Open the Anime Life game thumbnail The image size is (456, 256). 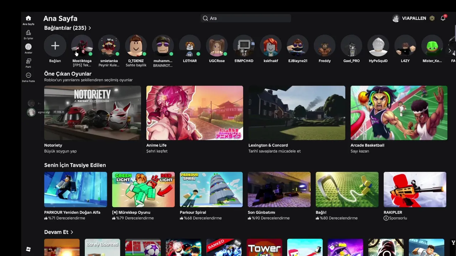[195, 113]
